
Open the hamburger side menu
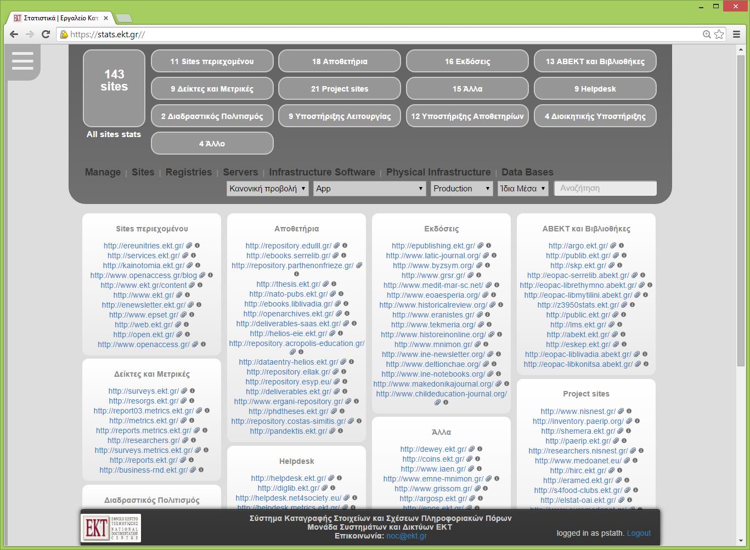tap(22, 60)
